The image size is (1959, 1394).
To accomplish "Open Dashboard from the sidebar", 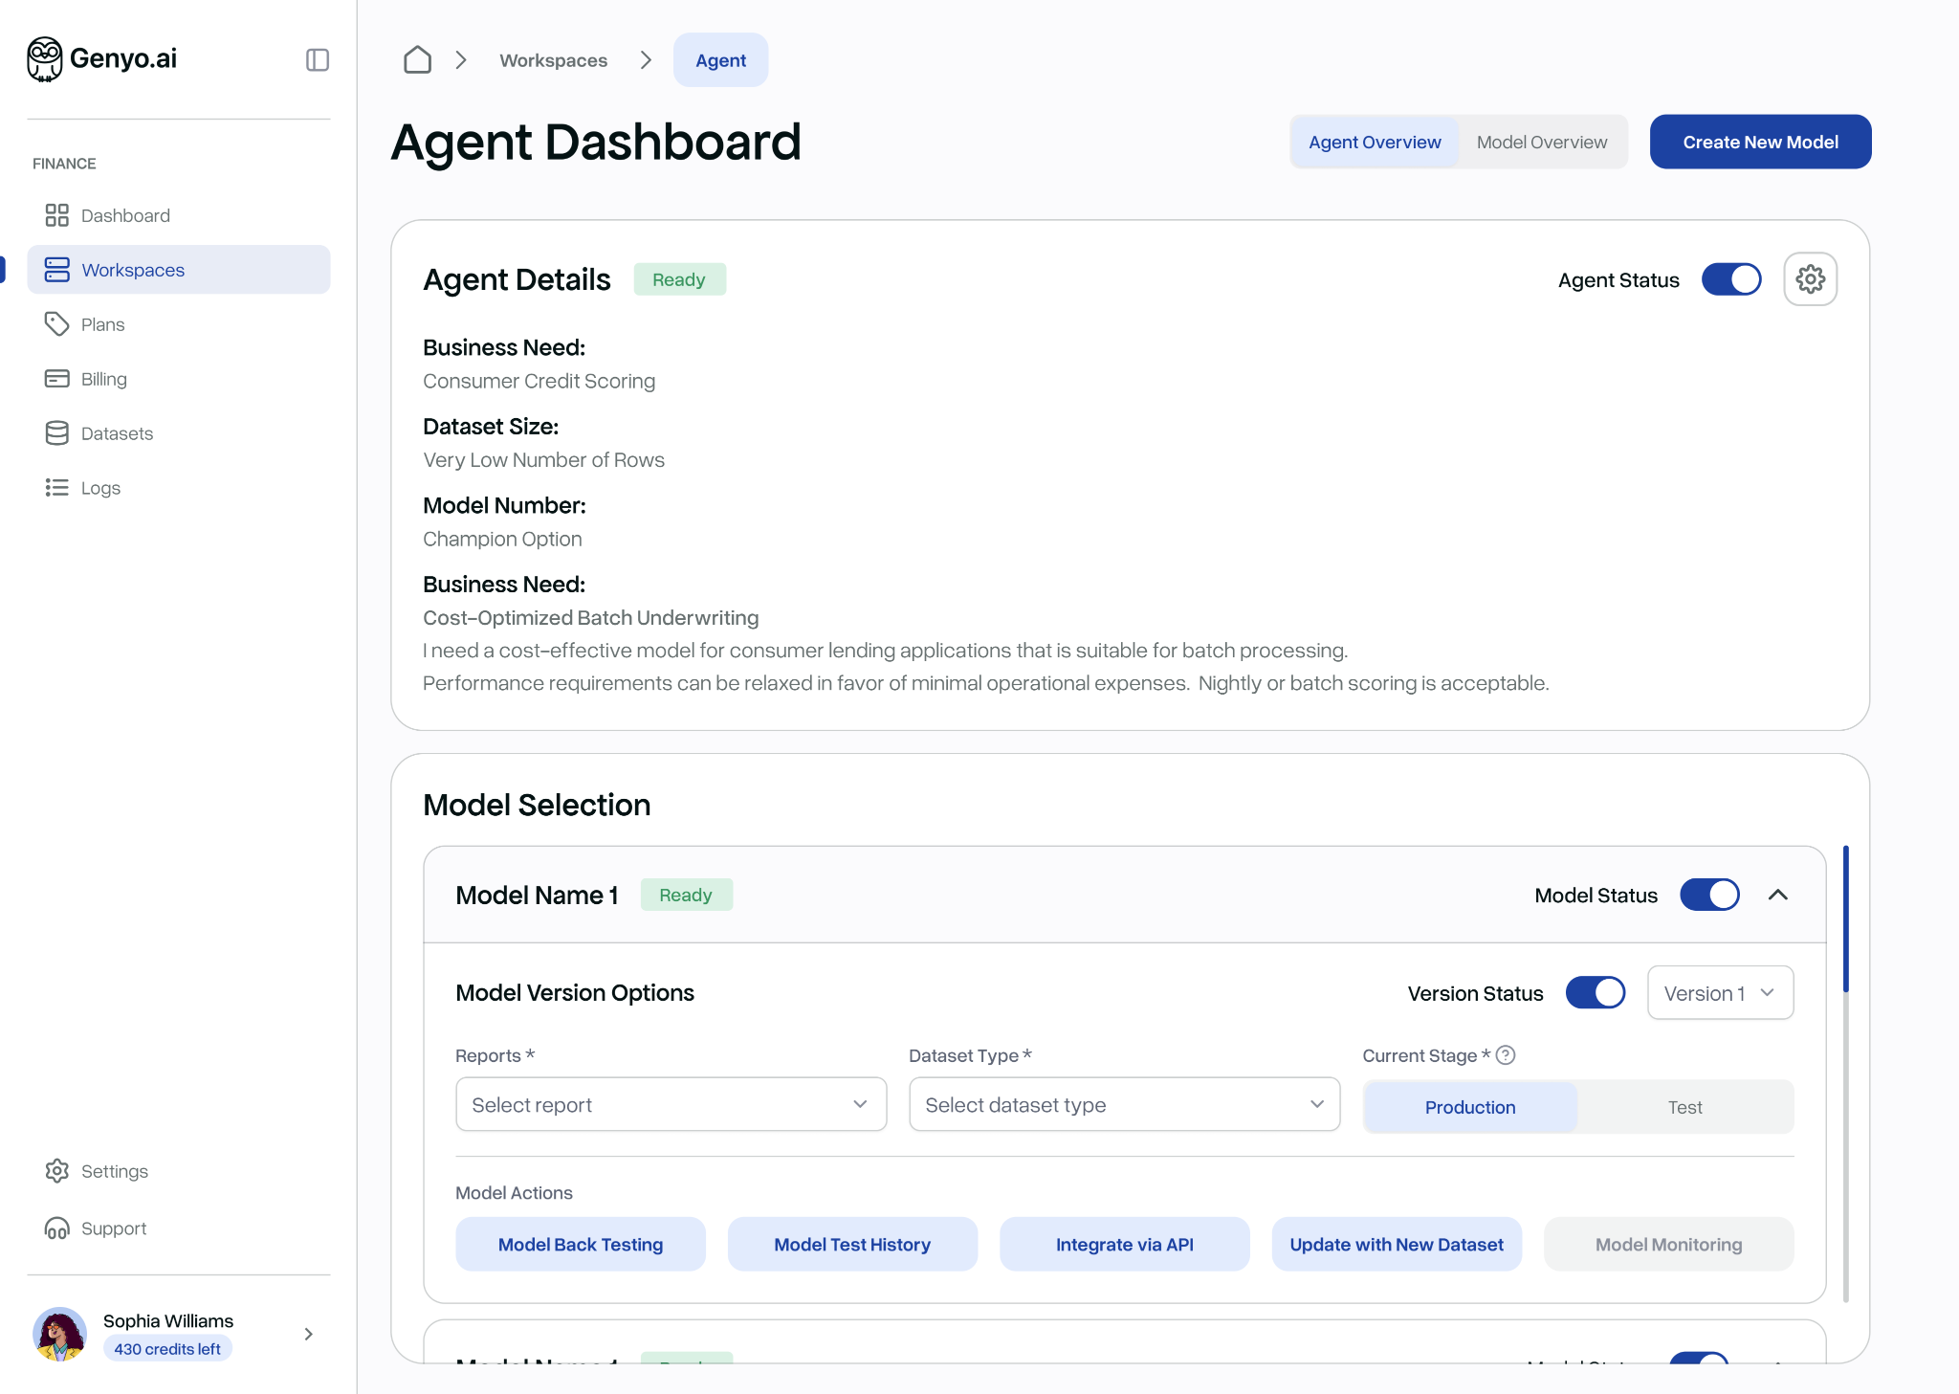I will coord(126,215).
